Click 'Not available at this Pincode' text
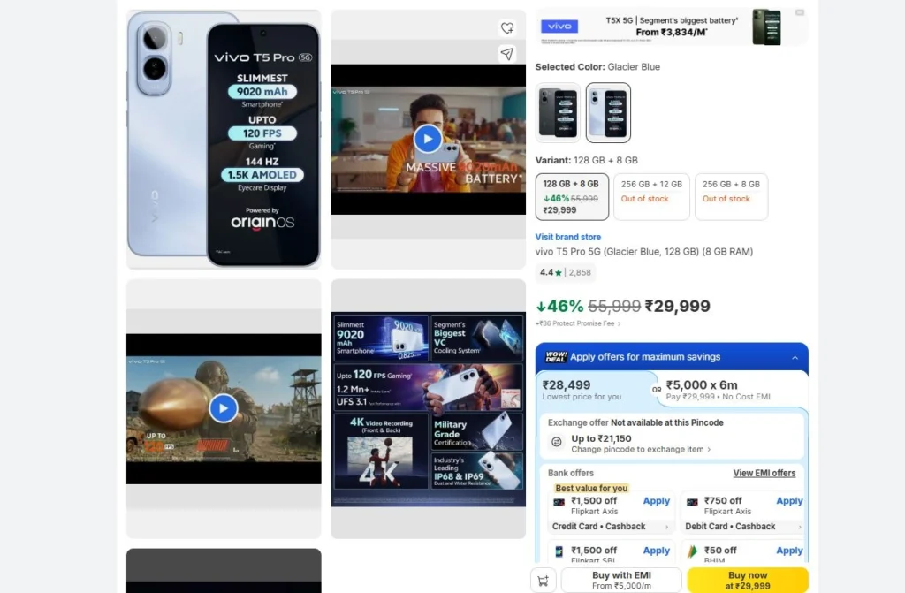 [667, 422]
